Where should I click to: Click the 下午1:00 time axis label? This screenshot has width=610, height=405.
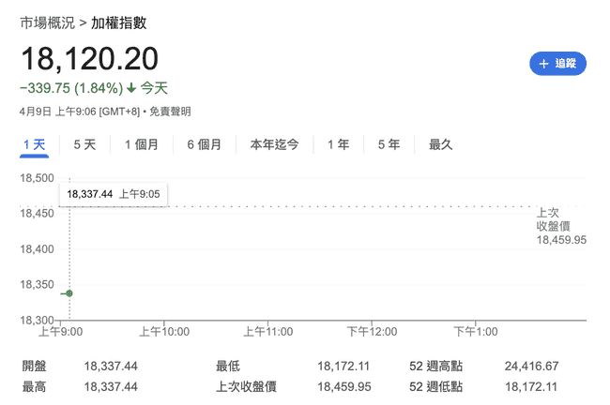coord(476,332)
